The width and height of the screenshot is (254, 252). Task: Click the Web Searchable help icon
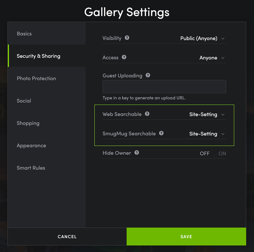(147, 114)
